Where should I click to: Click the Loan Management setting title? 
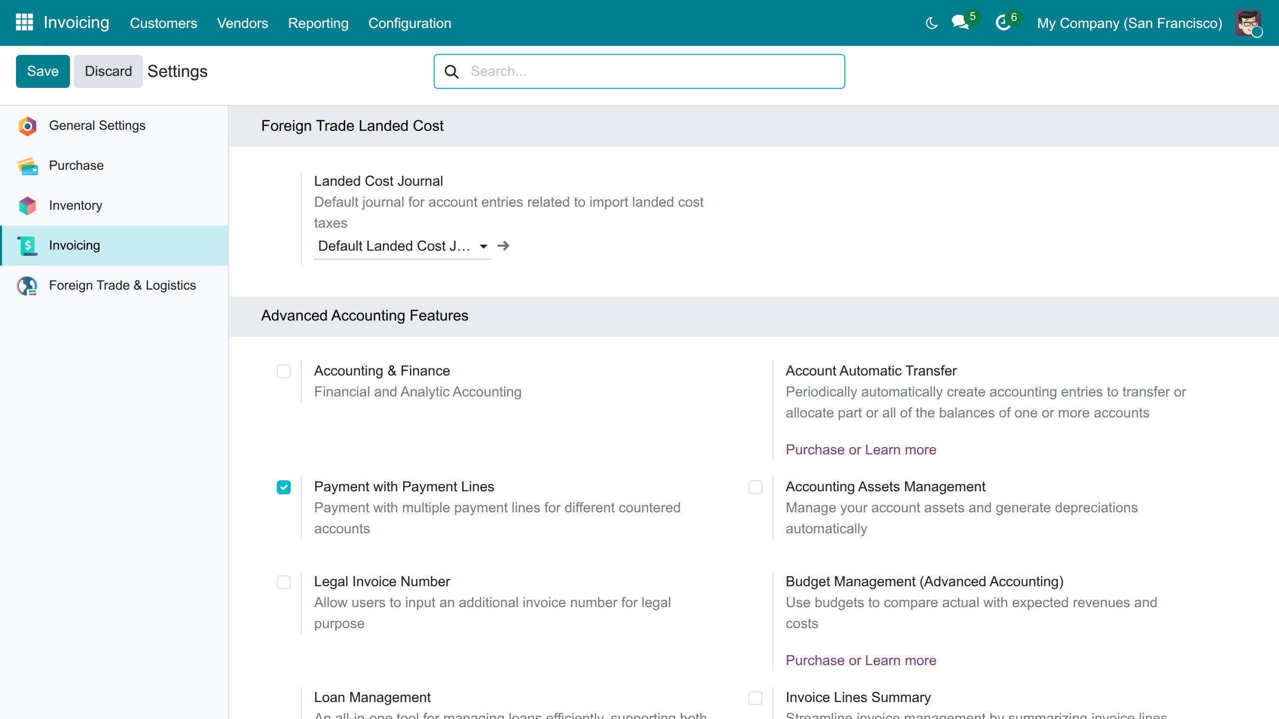[372, 698]
